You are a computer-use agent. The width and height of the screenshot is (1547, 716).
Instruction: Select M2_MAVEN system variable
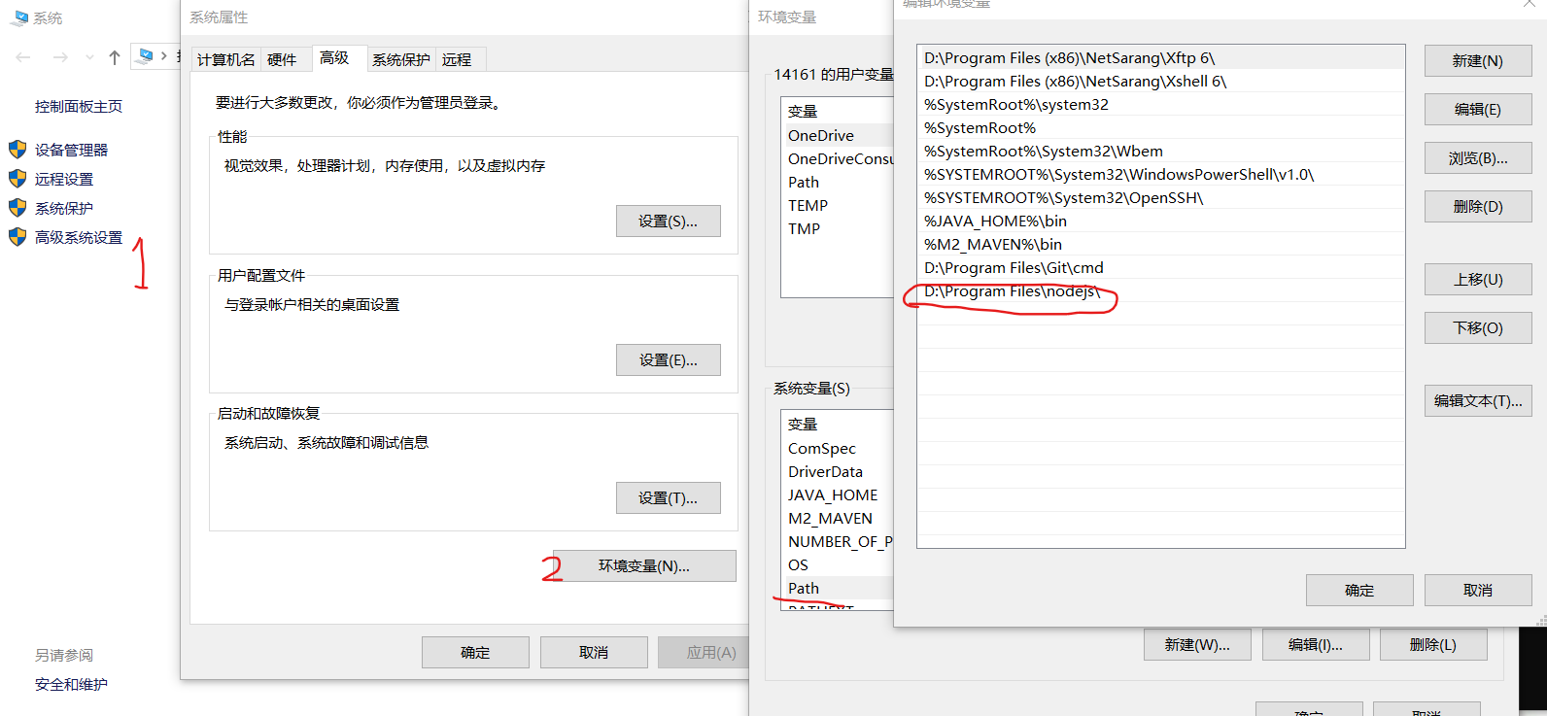pyautogui.click(x=838, y=518)
